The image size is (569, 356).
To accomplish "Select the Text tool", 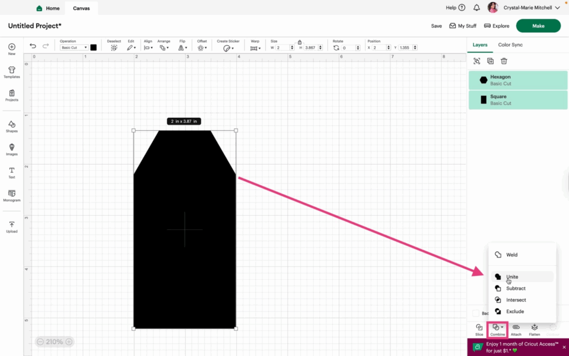I will pos(12,172).
